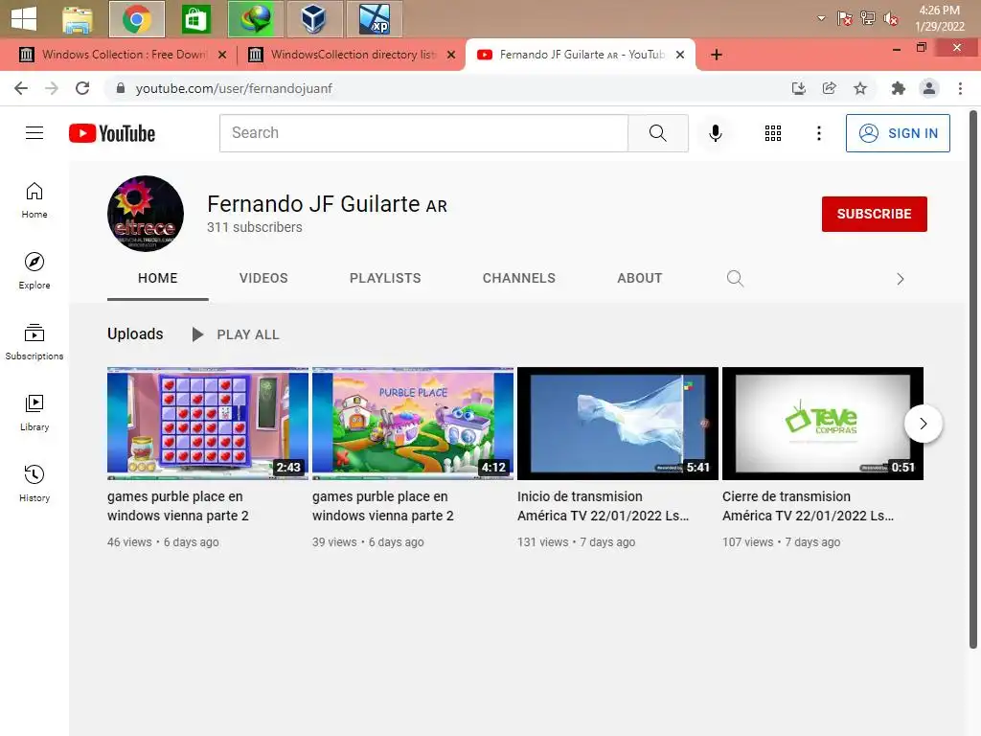981x736 pixels.
Task: Click the YouTube search input field
Action: [423, 132]
